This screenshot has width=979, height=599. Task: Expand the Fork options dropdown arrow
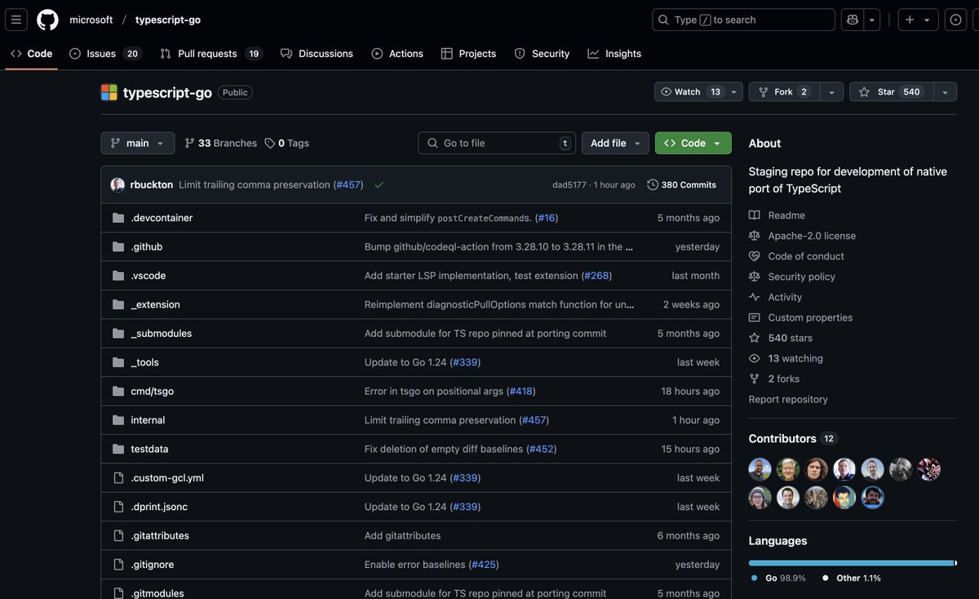coord(831,92)
